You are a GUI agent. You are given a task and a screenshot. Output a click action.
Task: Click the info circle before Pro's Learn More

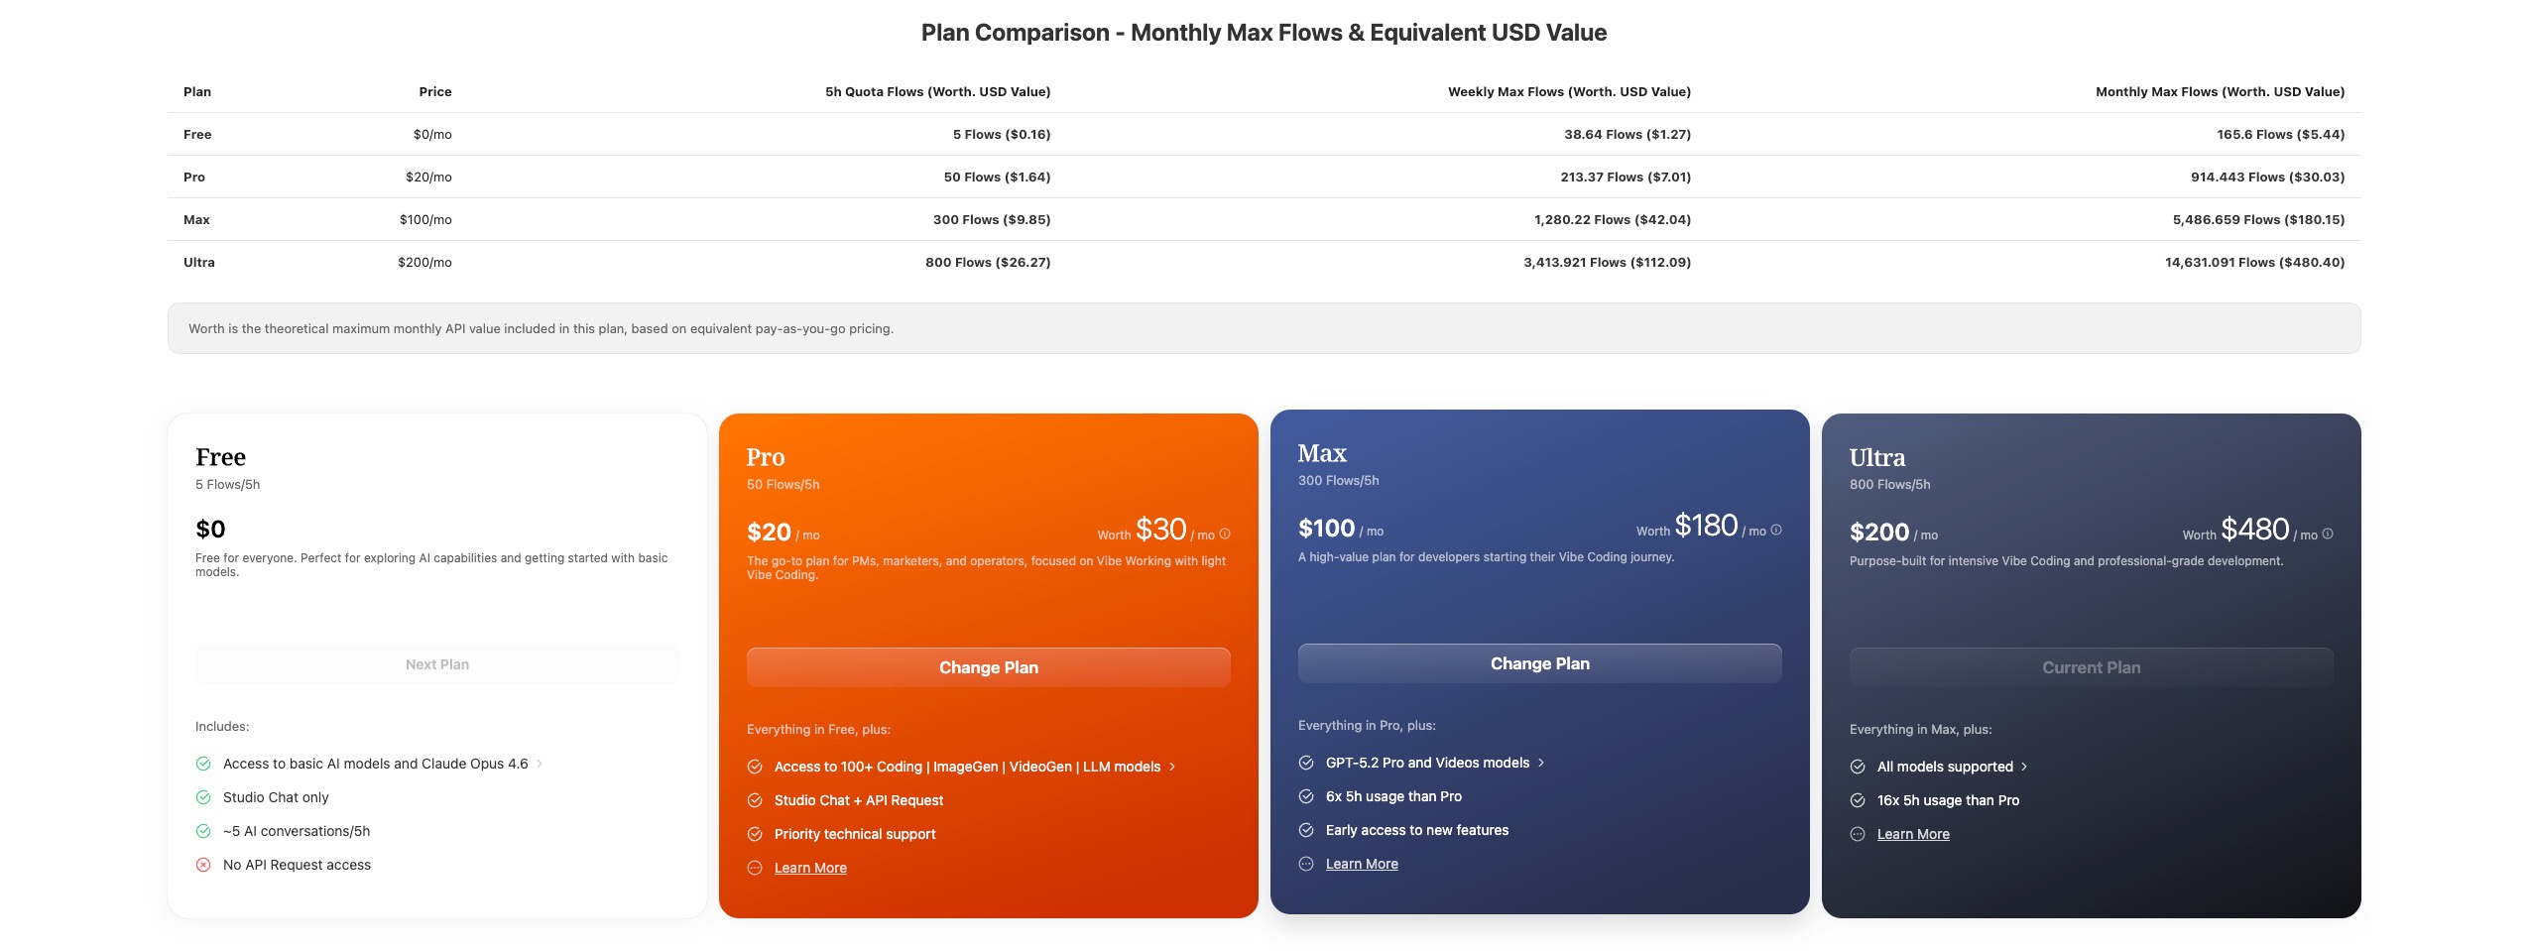[x=755, y=867]
